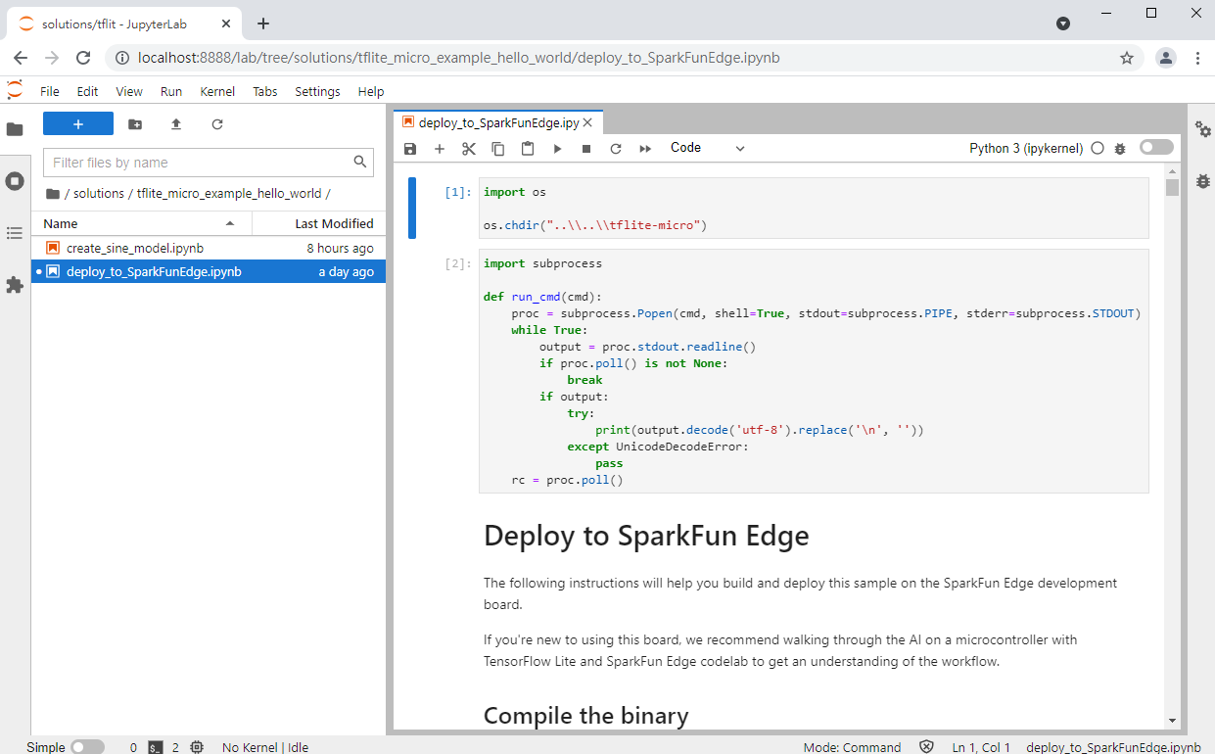The width and height of the screenshot is (1215, 754).
Task: Create a new folder in file browser
Action: coord(135,124)
